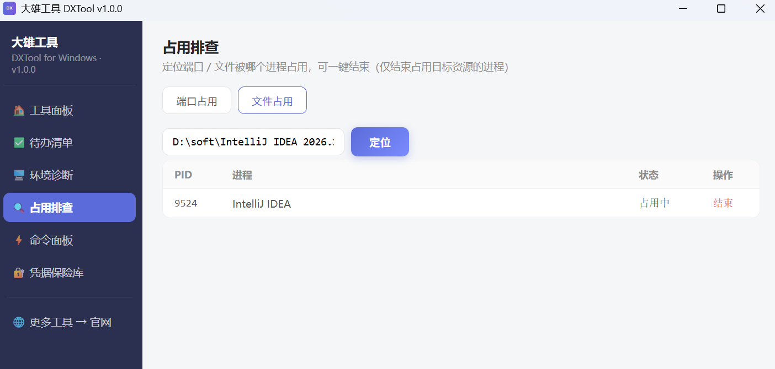Click the green checkmark icon for 待办清单
This screenshot has width=775, height=369.
[19, 143]
